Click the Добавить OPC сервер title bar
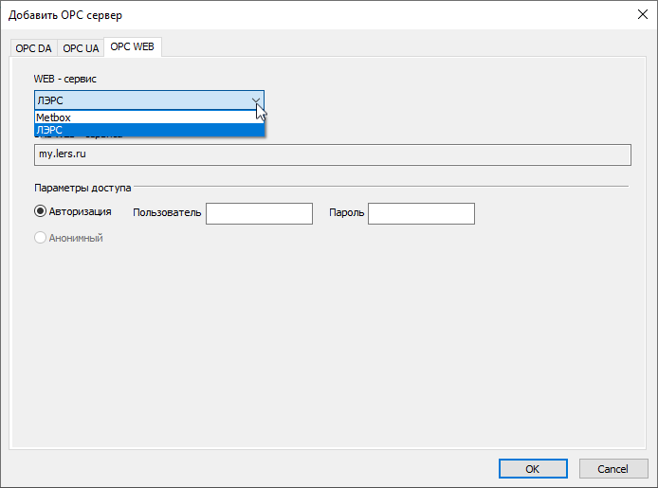The height and width of the screenshot is (488, 658). (284, 14)
